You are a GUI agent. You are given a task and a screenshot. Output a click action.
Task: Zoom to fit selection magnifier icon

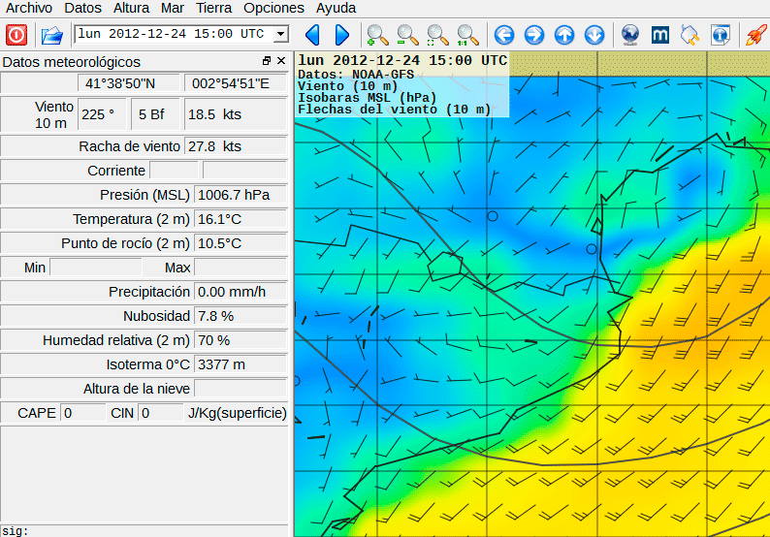[437, 35]
